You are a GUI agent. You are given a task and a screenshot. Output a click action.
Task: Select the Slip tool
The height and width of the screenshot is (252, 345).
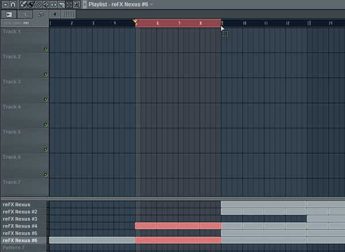point(53,4)
